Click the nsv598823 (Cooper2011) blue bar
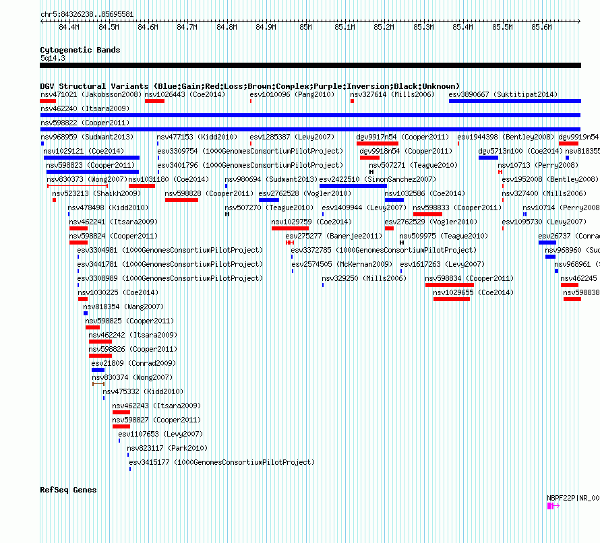 92,172
